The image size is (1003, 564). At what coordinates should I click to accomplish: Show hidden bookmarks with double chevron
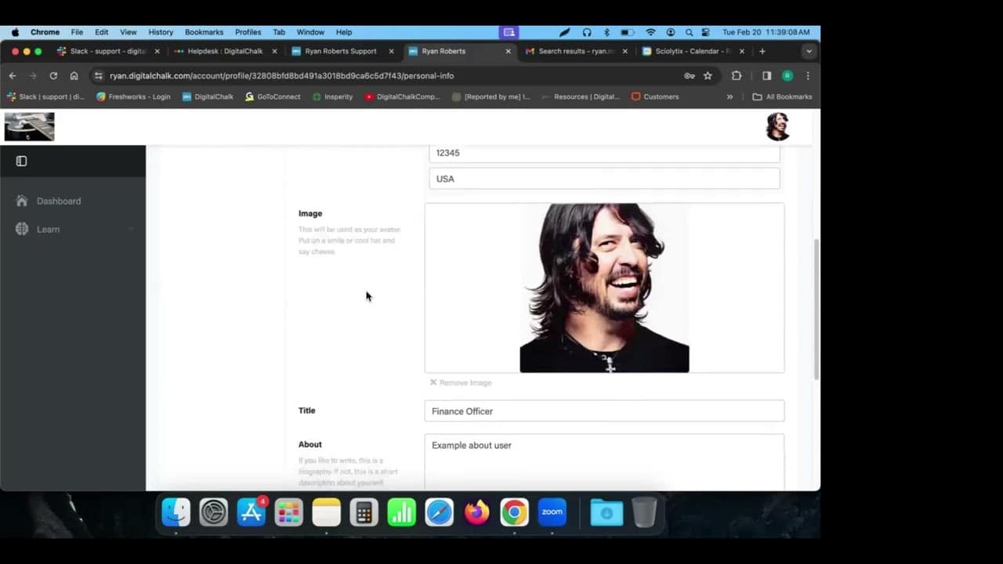pos(730,97)
